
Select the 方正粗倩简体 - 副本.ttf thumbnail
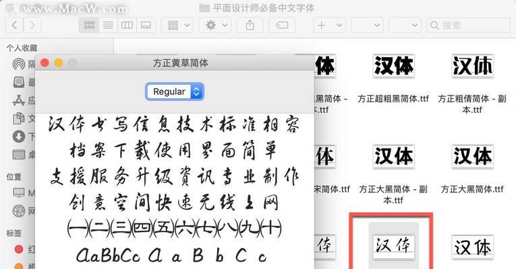[473, 66]
